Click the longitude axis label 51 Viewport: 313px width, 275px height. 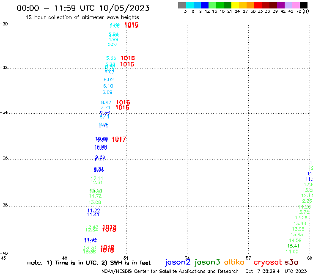(126, 258)
